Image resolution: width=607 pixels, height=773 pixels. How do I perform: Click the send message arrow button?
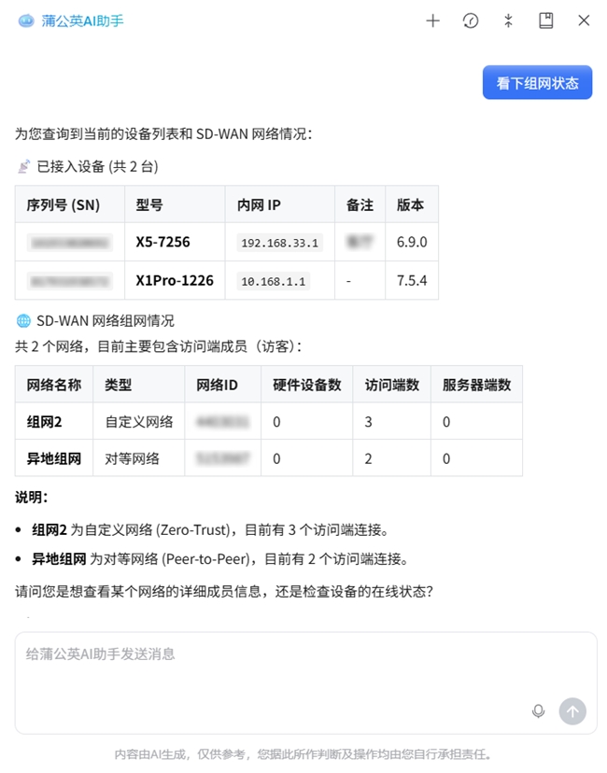[572, 710]
